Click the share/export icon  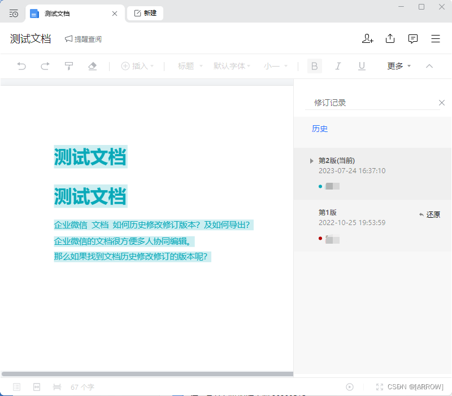click(390, 38)
